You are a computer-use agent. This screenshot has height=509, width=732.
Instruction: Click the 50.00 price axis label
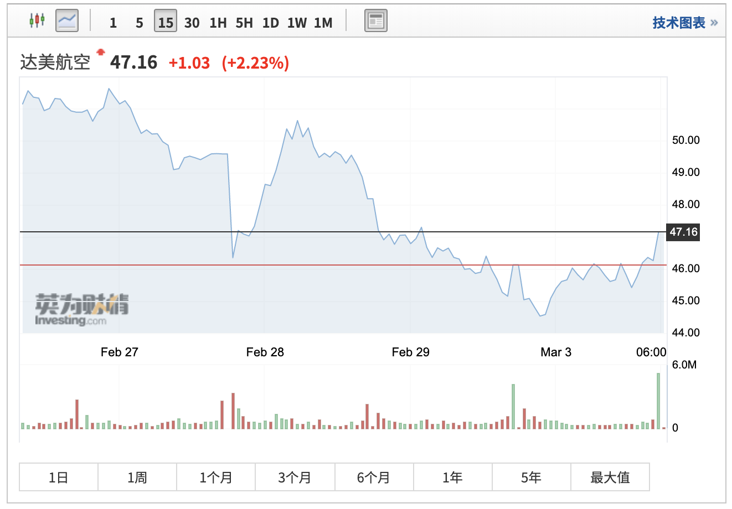686,141
